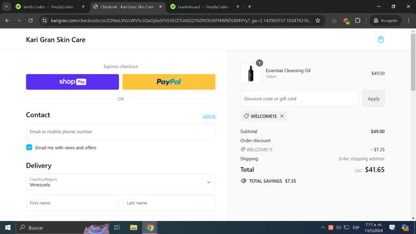Pay with PayPal button

169,82
